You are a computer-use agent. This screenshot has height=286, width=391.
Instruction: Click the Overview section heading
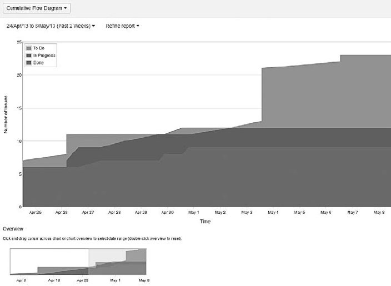coord(13,229)
